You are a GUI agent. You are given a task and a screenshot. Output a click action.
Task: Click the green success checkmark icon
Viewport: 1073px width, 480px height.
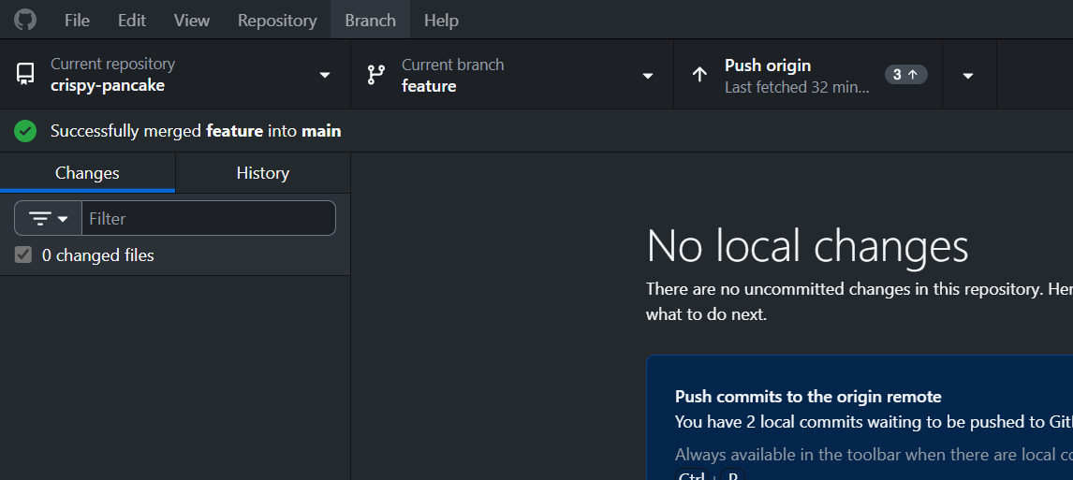(x=25, y=131)
